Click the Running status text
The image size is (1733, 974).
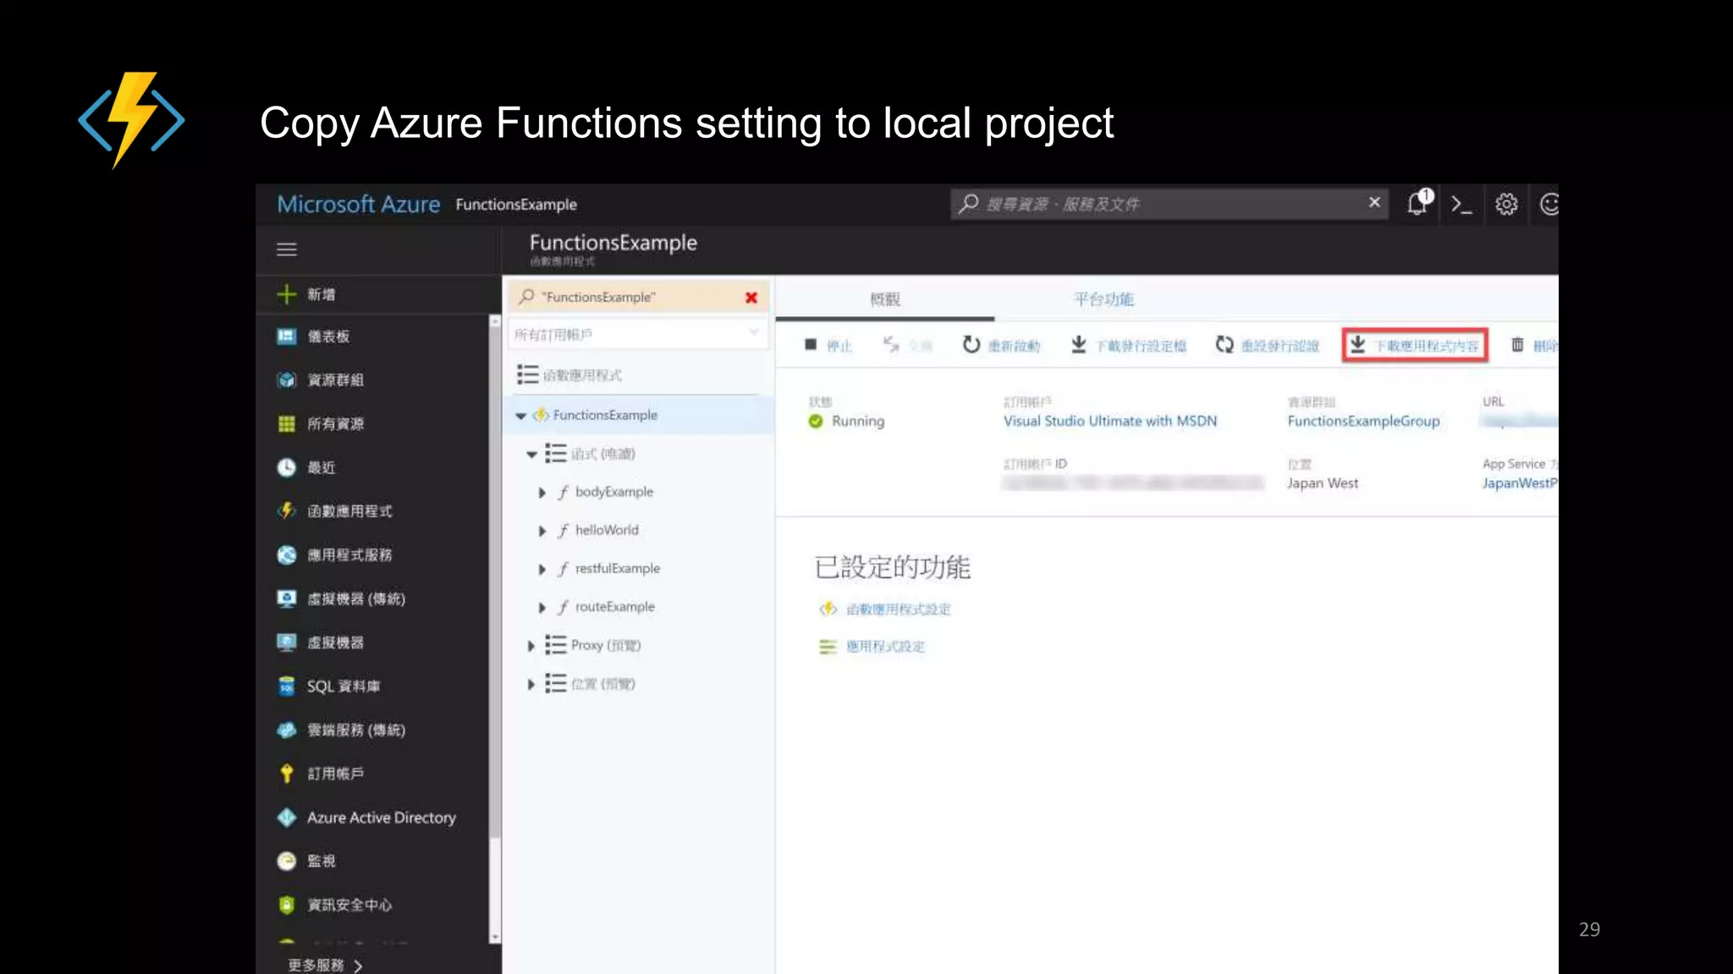858,421
